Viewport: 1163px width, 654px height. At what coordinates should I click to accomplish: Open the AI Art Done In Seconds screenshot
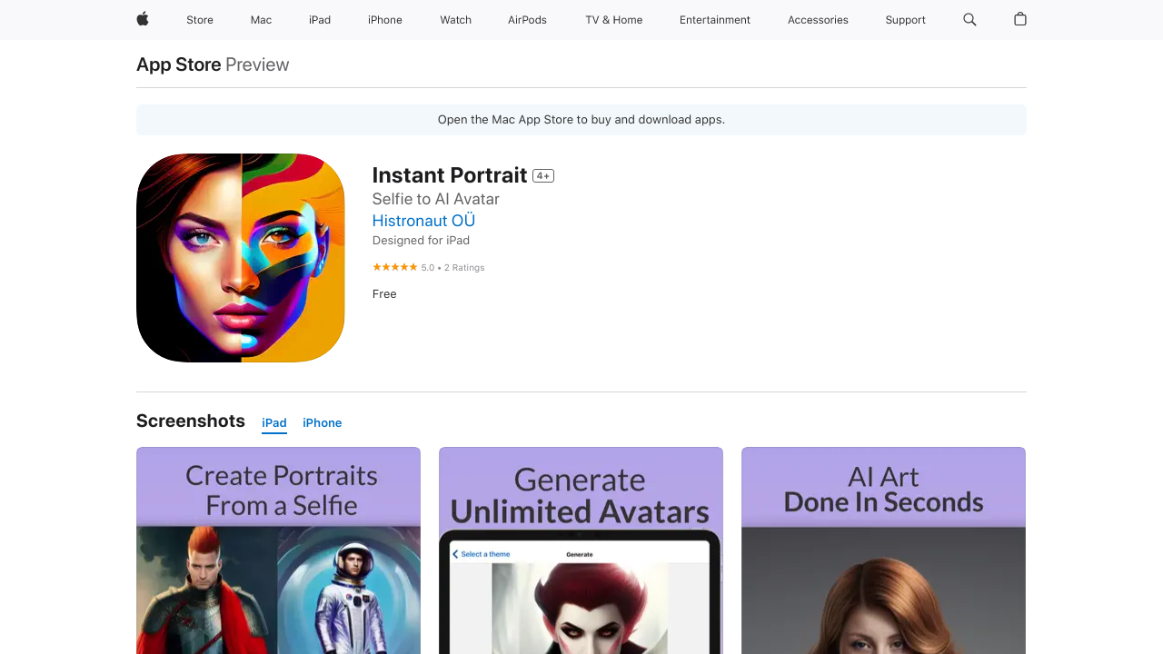click(883, 550)
